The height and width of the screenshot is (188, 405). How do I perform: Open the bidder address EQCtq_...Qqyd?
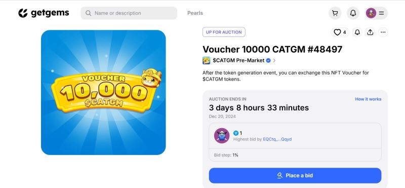[277, 139]
